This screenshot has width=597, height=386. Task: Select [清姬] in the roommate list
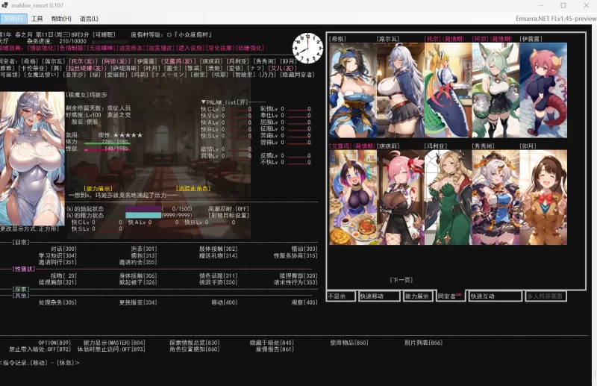point(216,68)
